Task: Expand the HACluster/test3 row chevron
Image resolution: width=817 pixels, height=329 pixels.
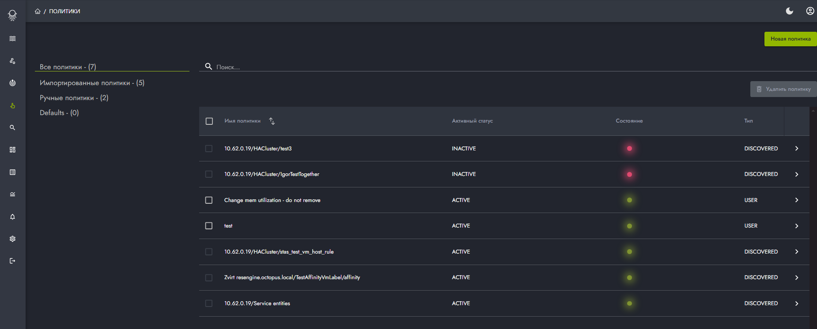Action: (797, 149)
